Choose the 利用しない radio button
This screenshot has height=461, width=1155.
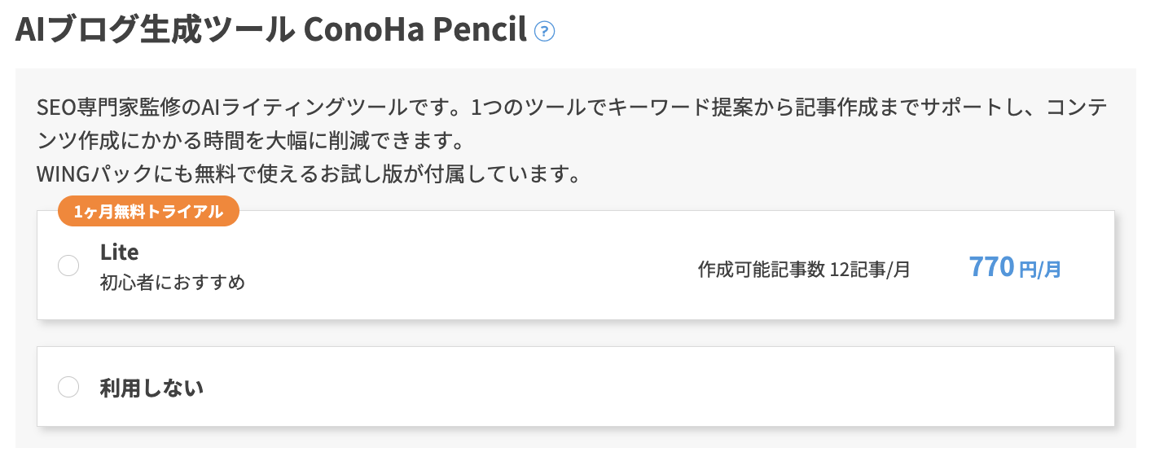pos(68,387)
